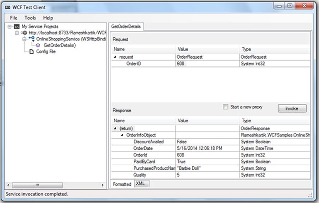
Task: Click the Invoke button
Action: pyautogui.click(x=292, y=108)
